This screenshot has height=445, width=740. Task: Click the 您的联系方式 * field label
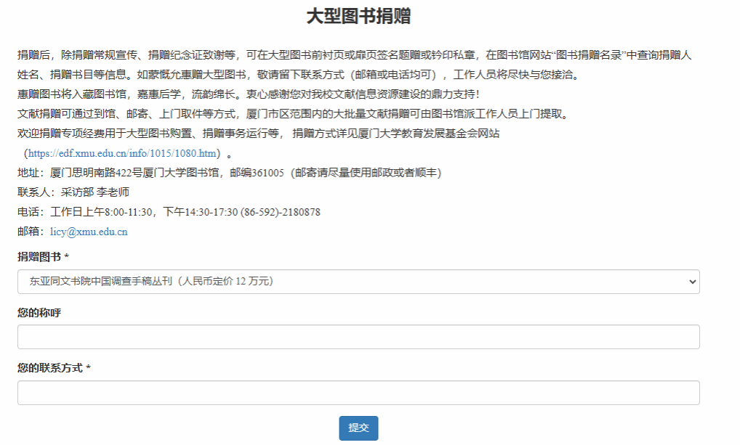(x=54, y=368)
